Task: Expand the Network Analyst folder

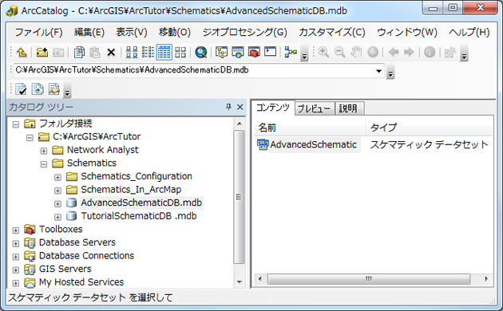Action: point(44,151)
